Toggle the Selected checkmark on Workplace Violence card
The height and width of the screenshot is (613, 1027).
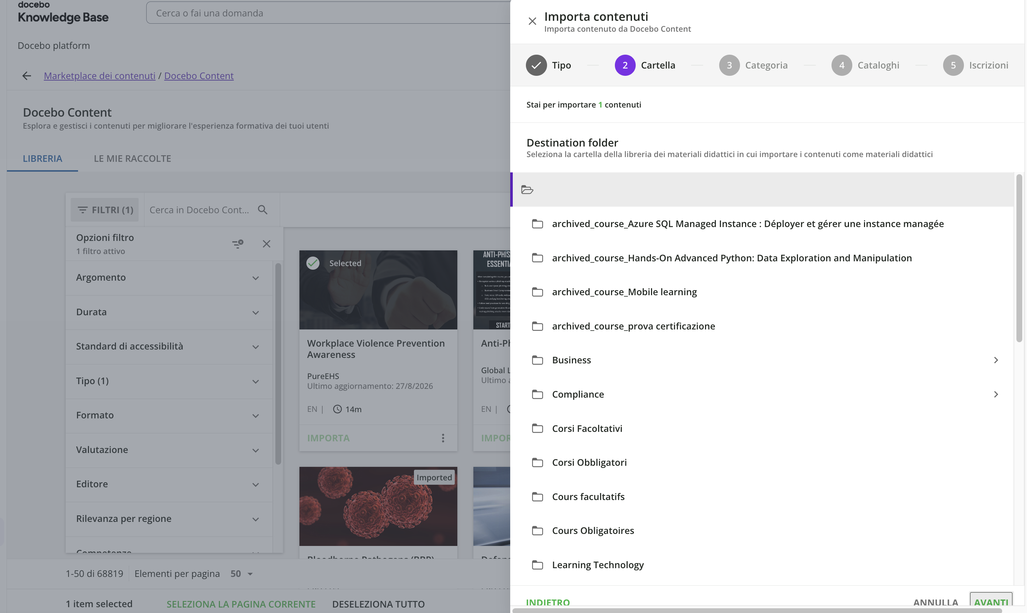pyautogui.click(x=313, y=263)
